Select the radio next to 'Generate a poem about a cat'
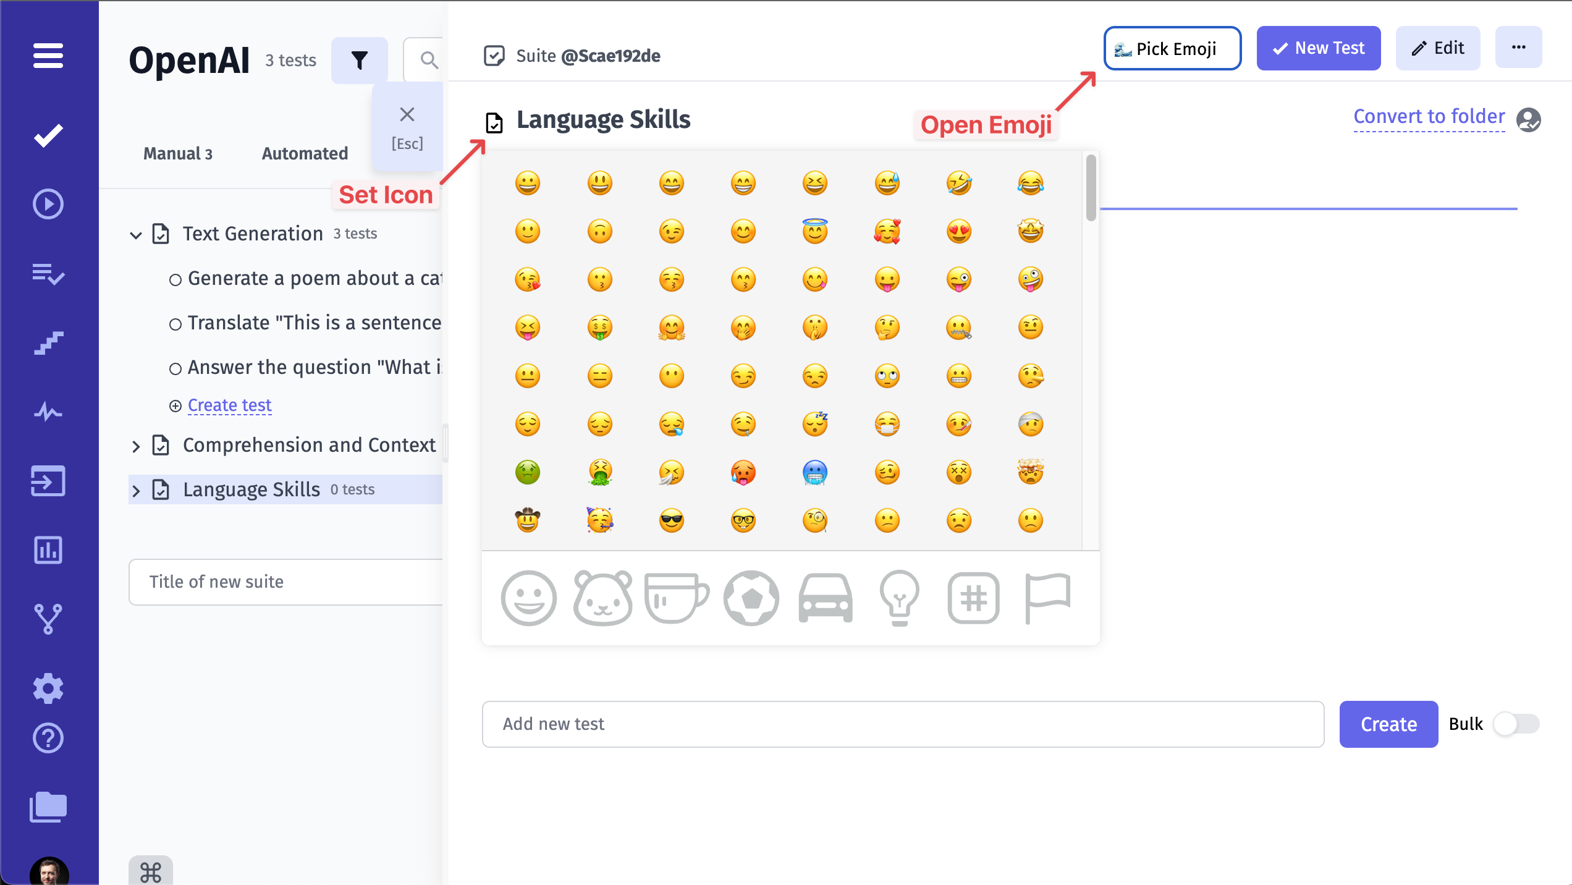The image size is (1572, 885). pos(174,279)
